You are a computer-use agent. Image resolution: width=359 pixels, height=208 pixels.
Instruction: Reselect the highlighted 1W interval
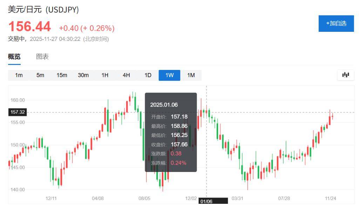pyautogui.click(x=169, y=75)
